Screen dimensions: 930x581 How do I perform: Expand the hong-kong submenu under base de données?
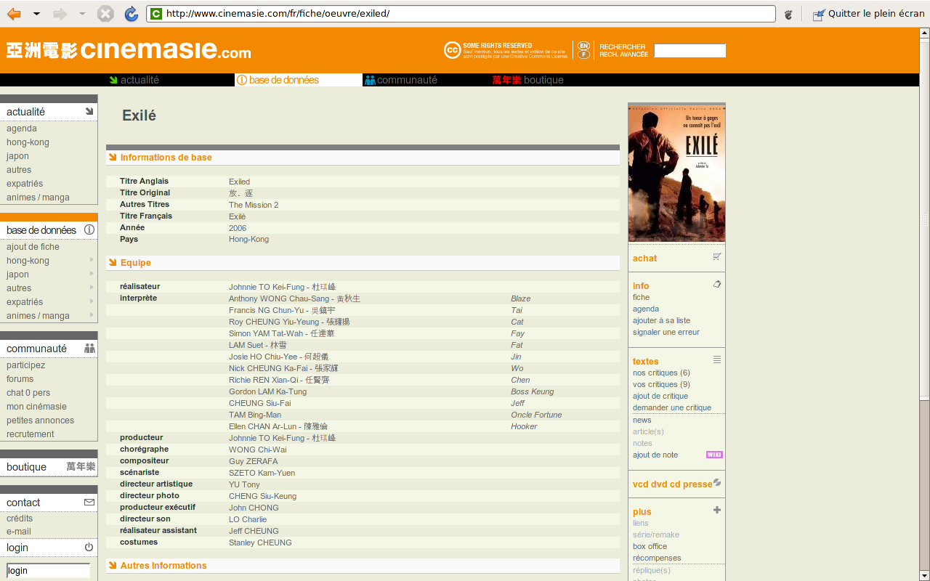(92, 260)
